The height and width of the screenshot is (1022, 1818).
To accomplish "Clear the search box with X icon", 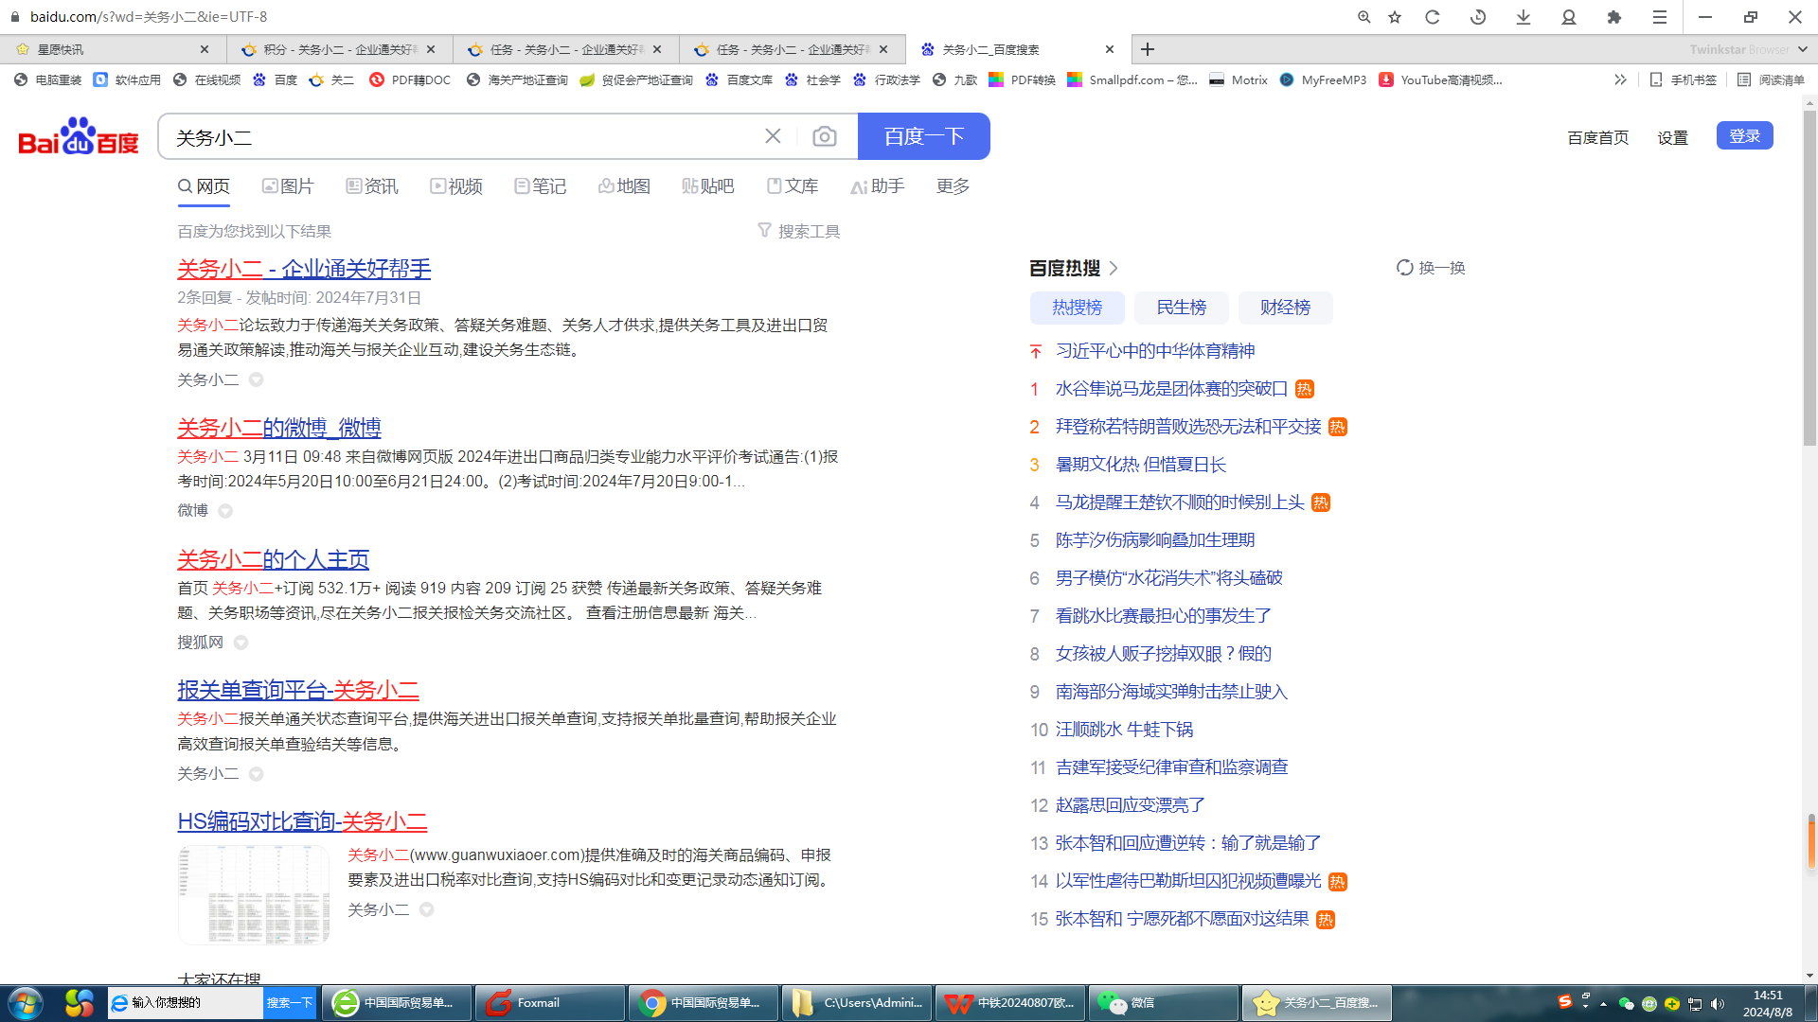I will coord(773,136).
